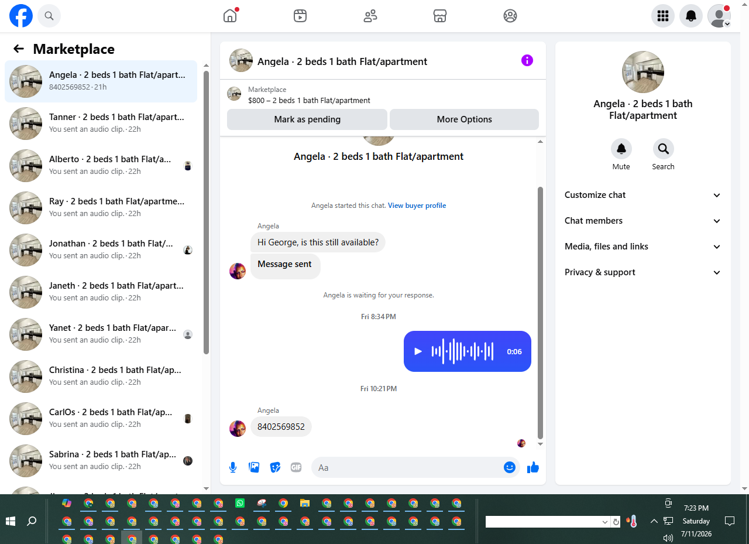
Task: Click Angela's avatar beside the 8402569852 message
Action: tap(238, 429)
